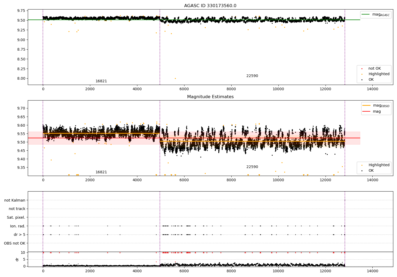Screen dimensions: 397x277
Task: Click the rotated 'dr' axis label
Action: click(17, 259)
